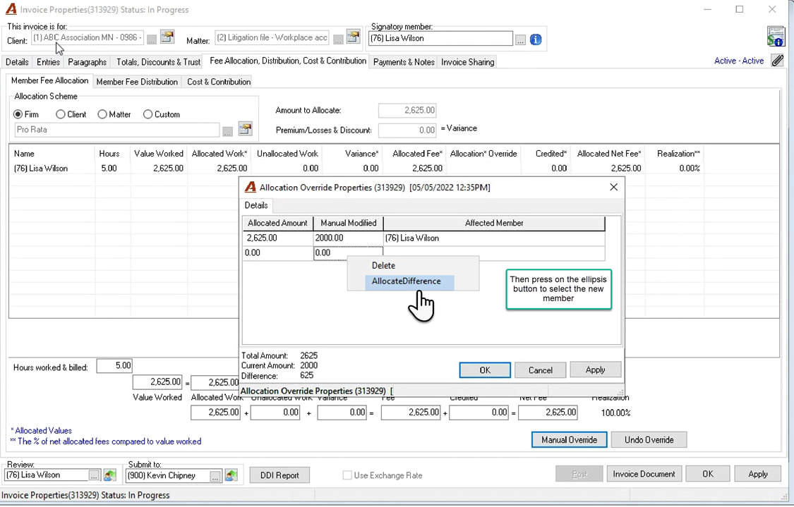The height and width of the screenshot is (507, 794).
Task: Select the Client allocation scheme
Action: (x=61, y=114)
